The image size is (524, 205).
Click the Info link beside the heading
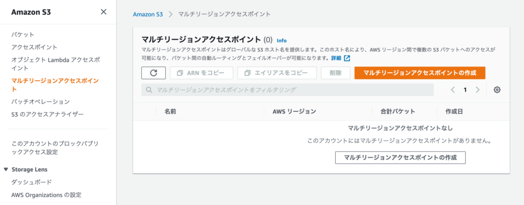(282, 40)
